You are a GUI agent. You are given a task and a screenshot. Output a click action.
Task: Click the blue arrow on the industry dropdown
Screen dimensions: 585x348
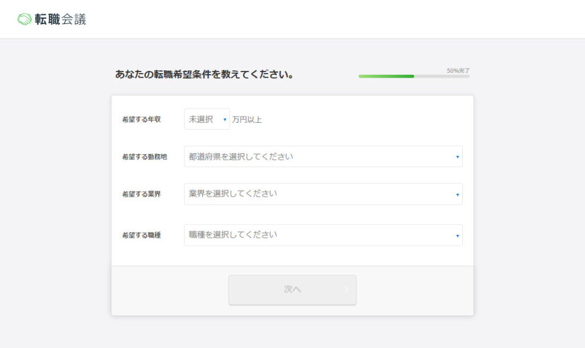457,195
